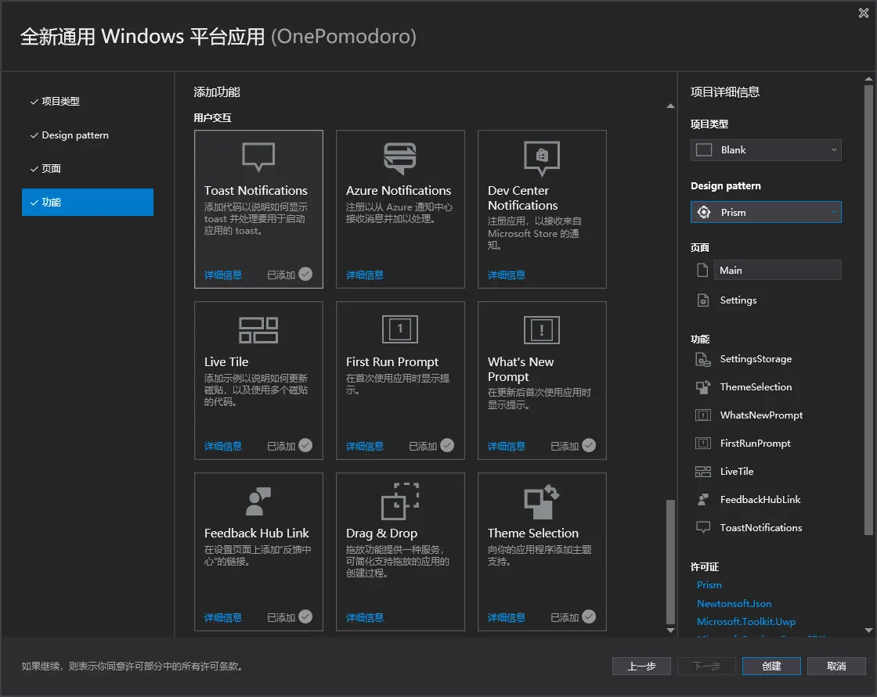Click the WhatsNewPrompt icon in feature list
The image size is (877, 697).
[703, 415]
